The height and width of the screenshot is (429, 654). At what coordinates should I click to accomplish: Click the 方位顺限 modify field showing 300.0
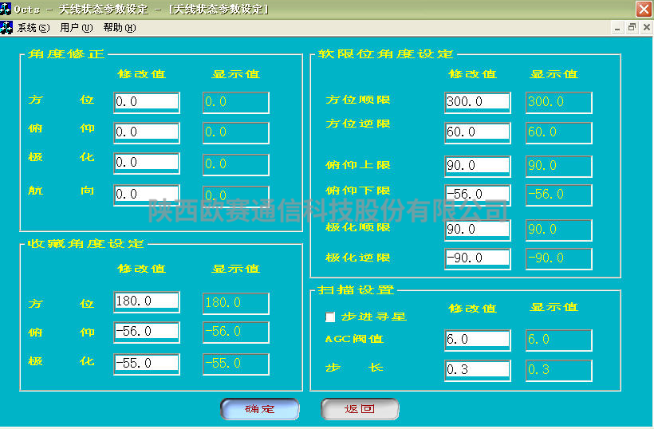(x=477, y=102)
